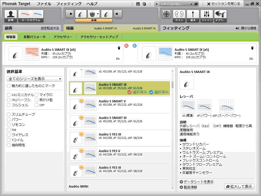The height and width of the screenshot is (196, 261).
Task: Open the client details (詳細) icon
Action: pyautogui.click(x=11, y=16)
